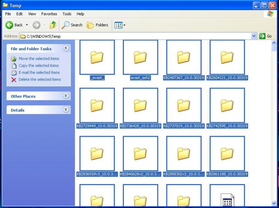Open the Back history dropdown arrow
Viewport: 279px width, 208px height.
[x=27, y=25]
